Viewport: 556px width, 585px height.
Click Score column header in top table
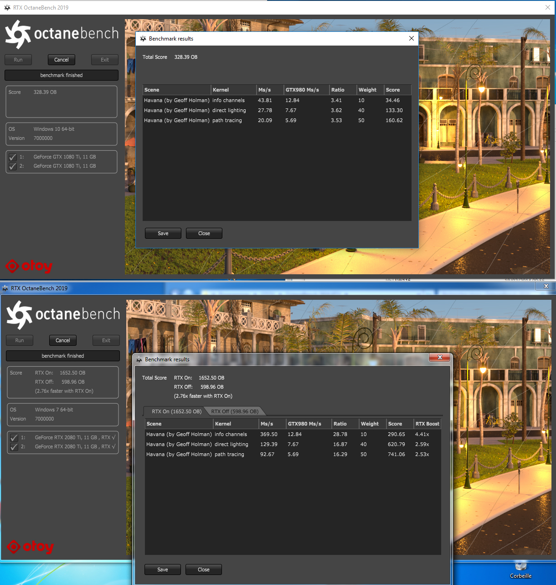pyautogui.click(x=398, y=90)
